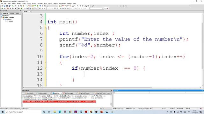Select the Build log tab
Screen dimensions: 204x114
[x=57, y=93]
